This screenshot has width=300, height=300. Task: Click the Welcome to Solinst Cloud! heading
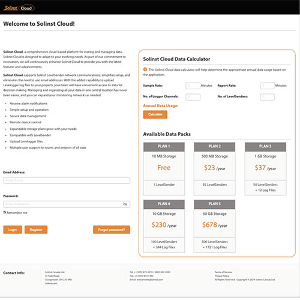tap(39, 24)
